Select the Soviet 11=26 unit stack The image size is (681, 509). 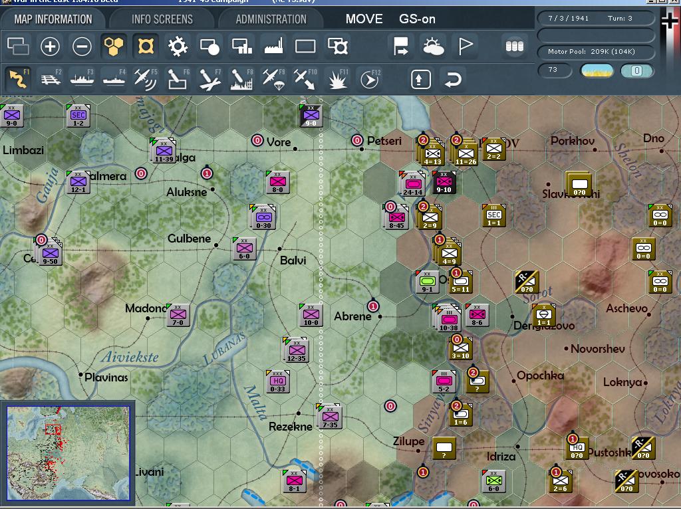[466, 153]
